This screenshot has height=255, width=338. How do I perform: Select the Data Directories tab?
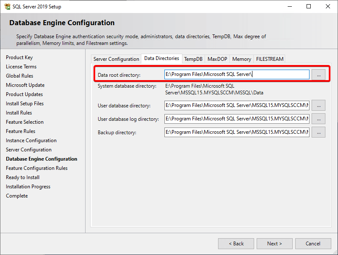click(162, 58)
